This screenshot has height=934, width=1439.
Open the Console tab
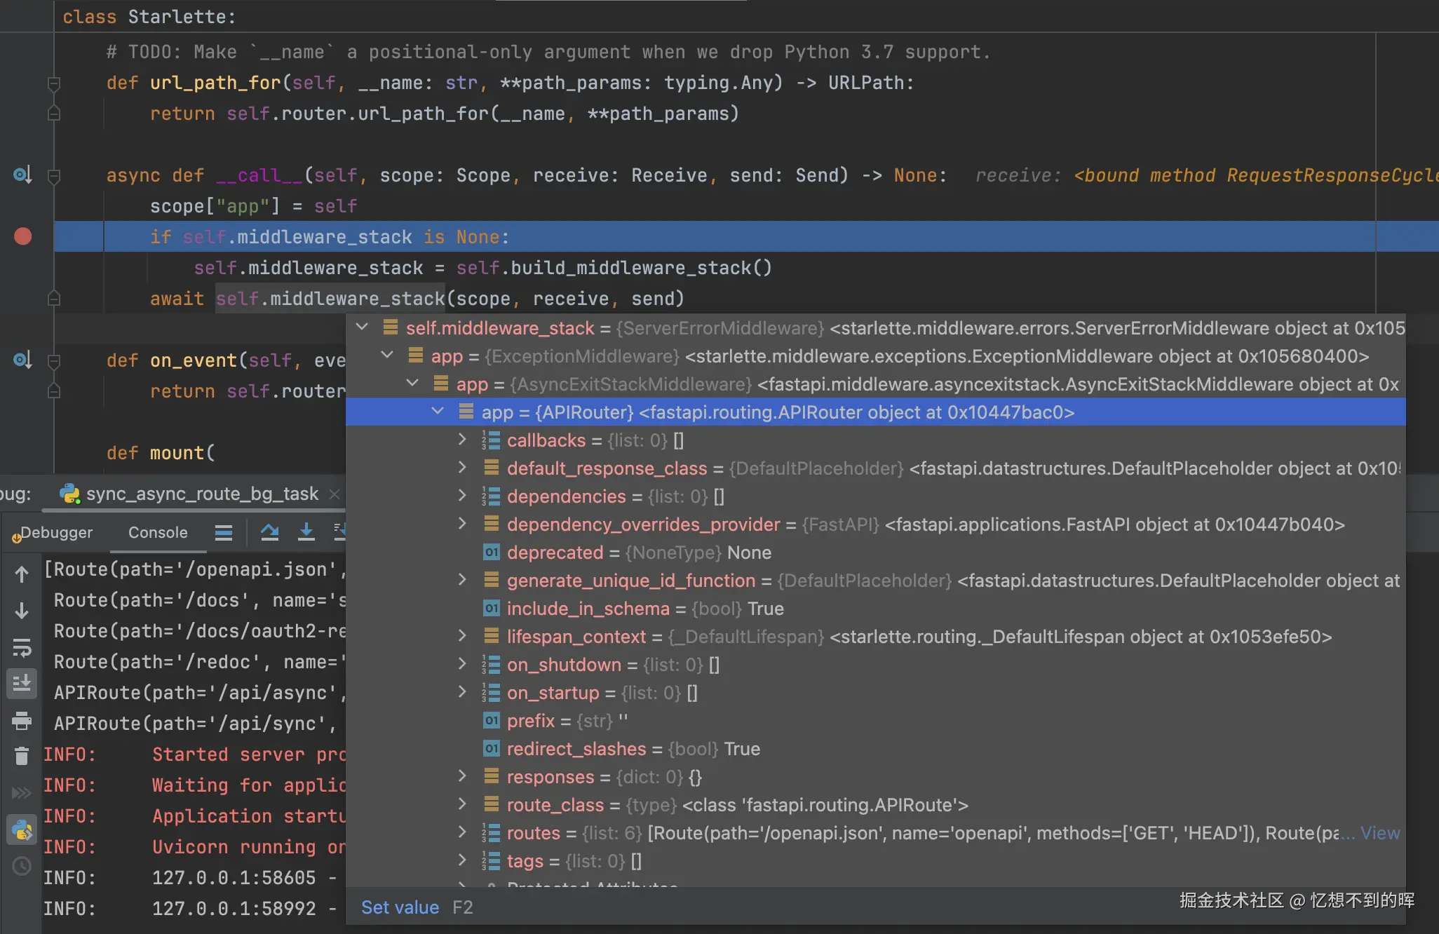click(158, 532)
